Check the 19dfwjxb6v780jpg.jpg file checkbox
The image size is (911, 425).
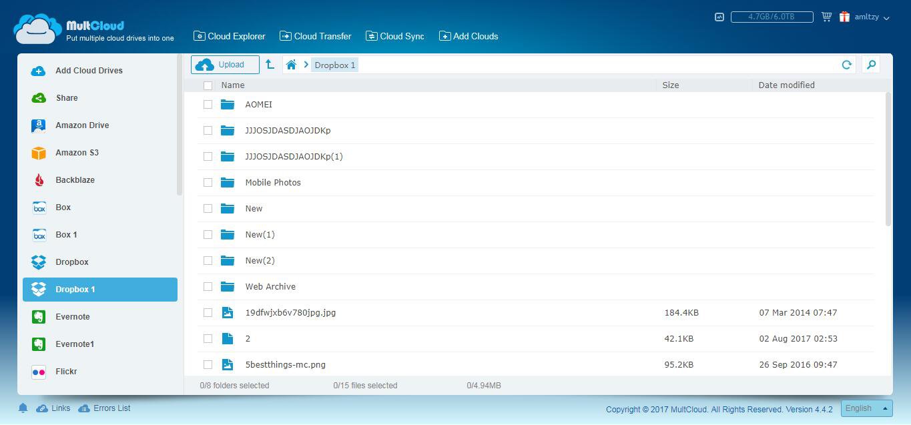(208, 313)
